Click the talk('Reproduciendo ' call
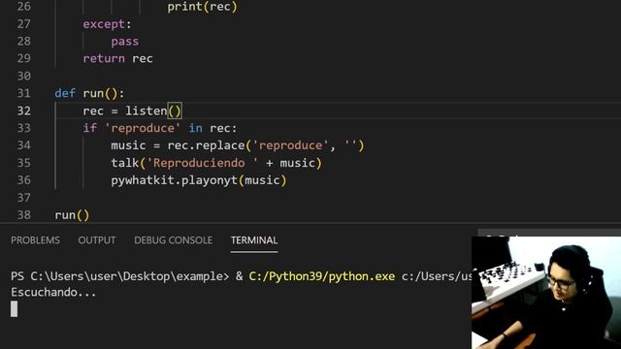The width and height of the screenshot is (621, 349). pyautogui.click(x=216, y=163)
